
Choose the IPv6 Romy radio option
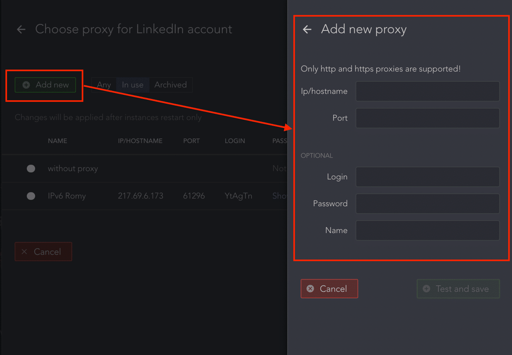click(x=31, y=196)
